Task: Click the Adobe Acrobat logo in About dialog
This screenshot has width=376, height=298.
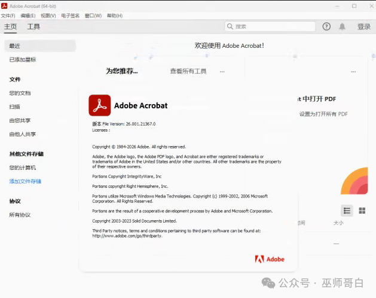Action: [100, 105]
